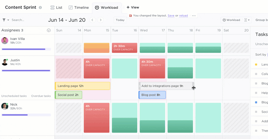Viewport: 268px width, 139px height.
Task: Go to next week with right arrow
Action: click(100, 20)
